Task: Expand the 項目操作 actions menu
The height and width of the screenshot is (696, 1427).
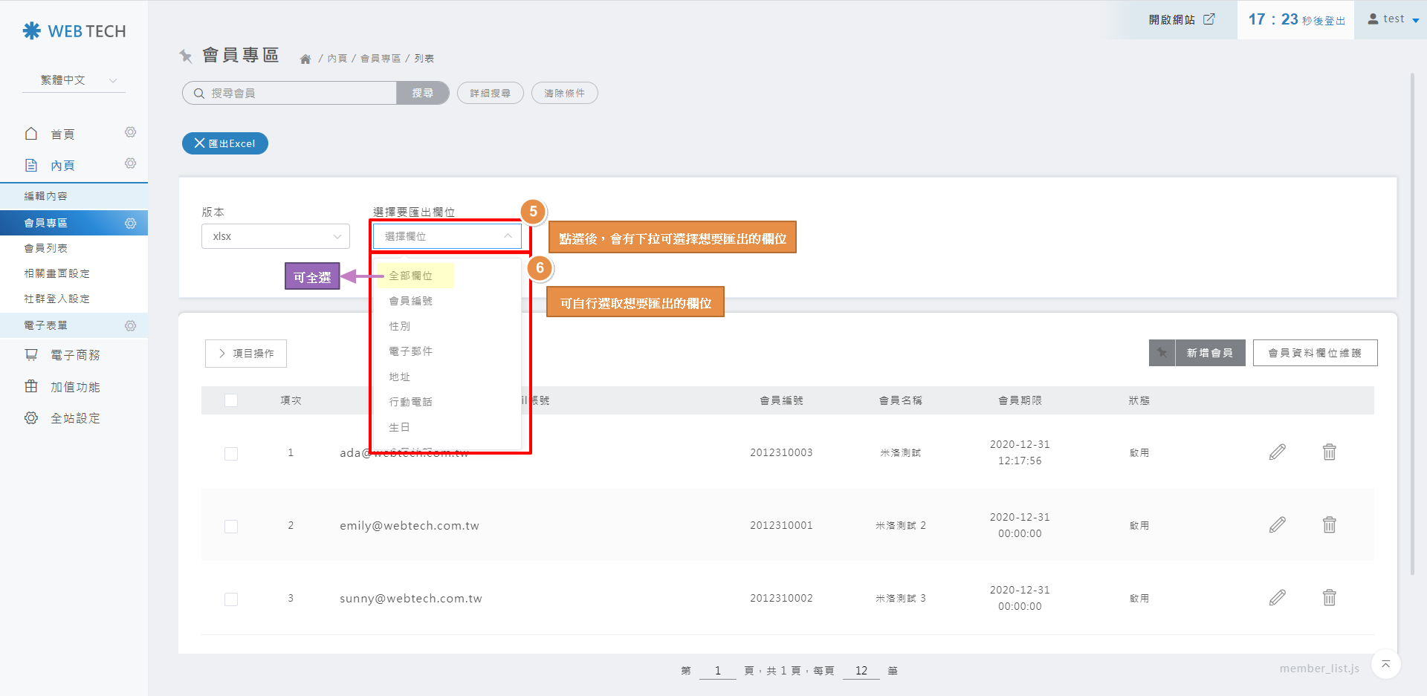Action: point(245,354)
